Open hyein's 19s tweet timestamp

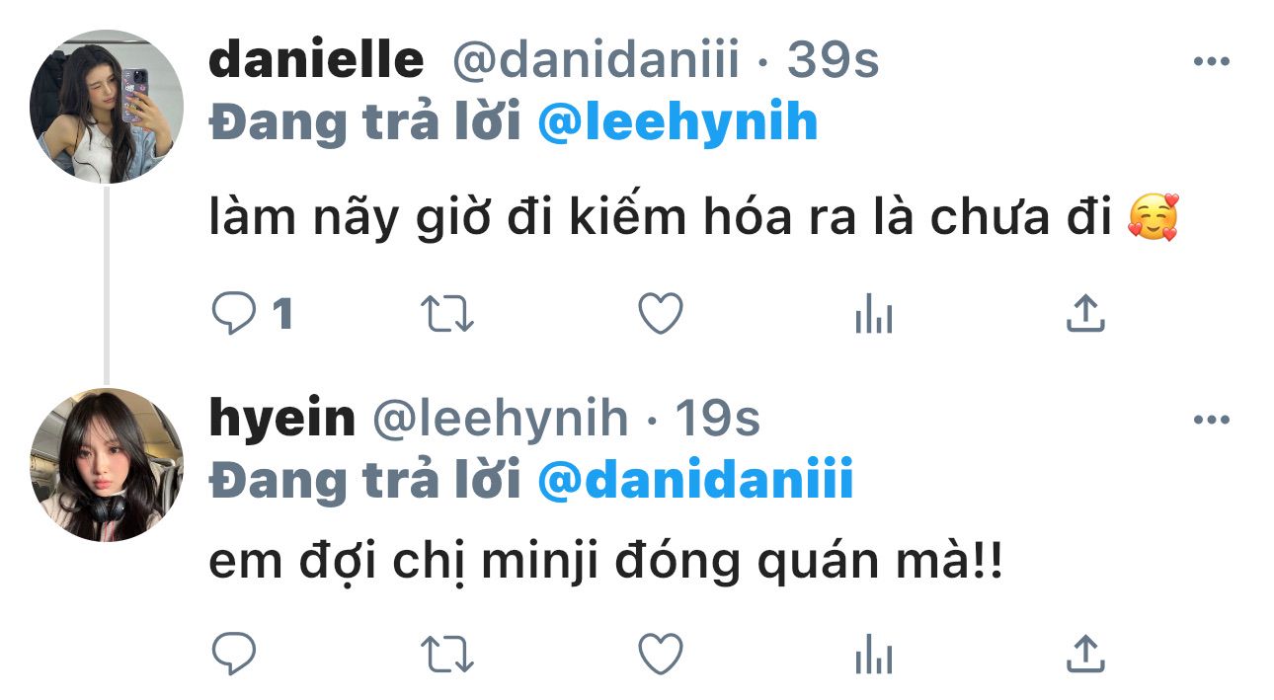coord(717,421)
